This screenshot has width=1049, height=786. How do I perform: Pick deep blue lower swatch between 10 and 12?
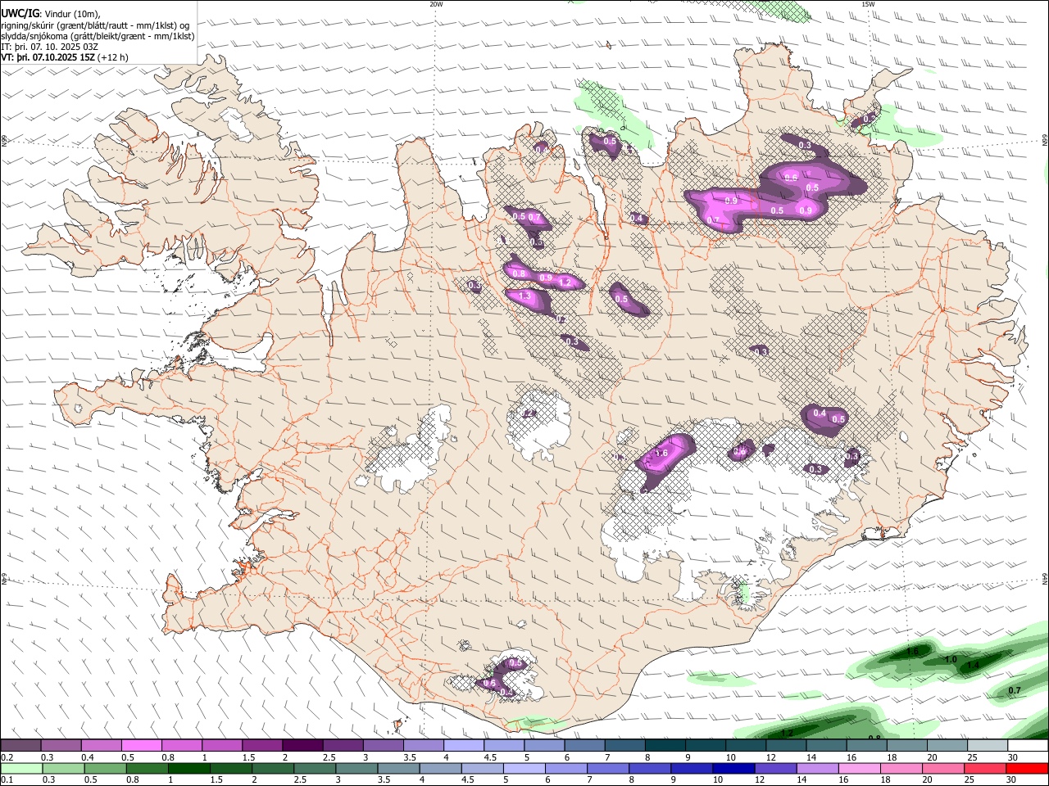pos(733,769)
